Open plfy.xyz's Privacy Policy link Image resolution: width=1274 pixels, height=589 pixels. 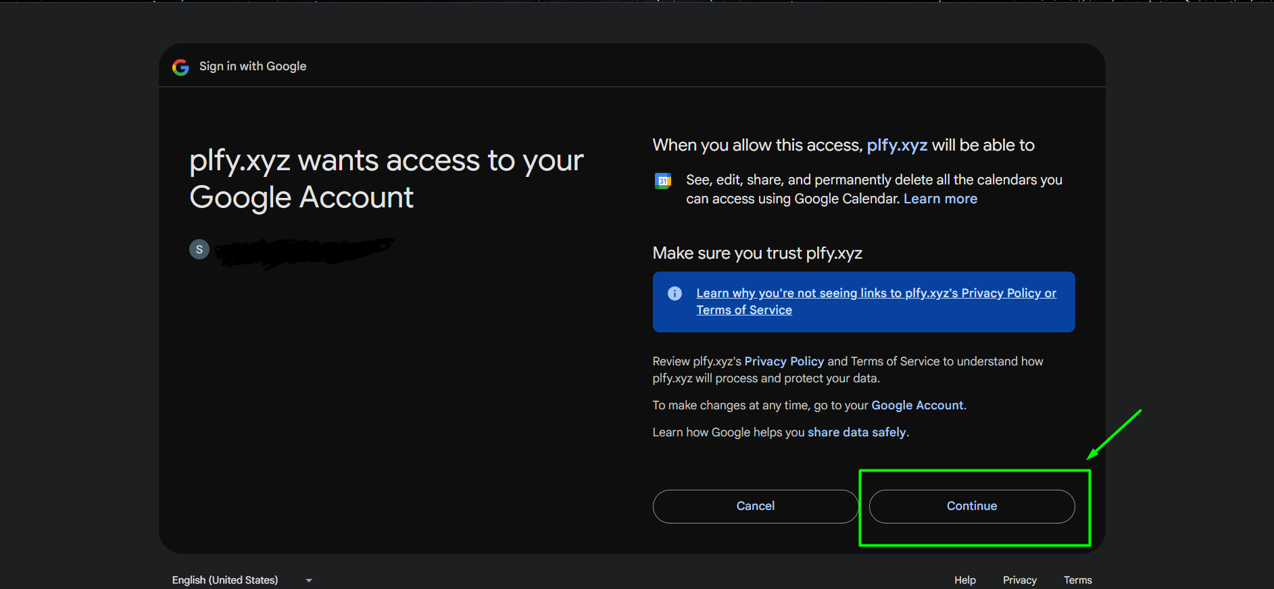[784, 361]
